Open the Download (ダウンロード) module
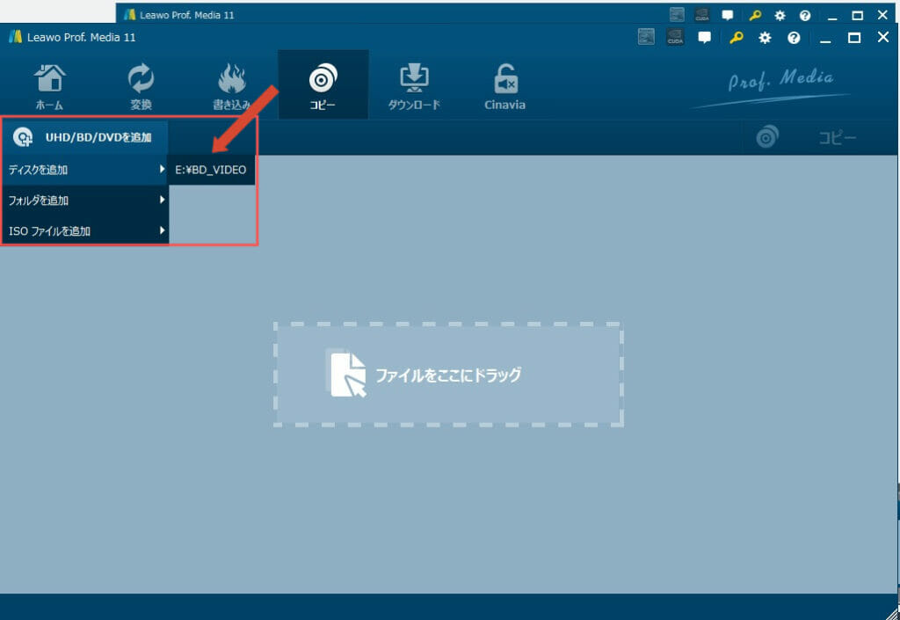Image resolution: width=900 pixels, height=620 pixels. coord(414,85)
